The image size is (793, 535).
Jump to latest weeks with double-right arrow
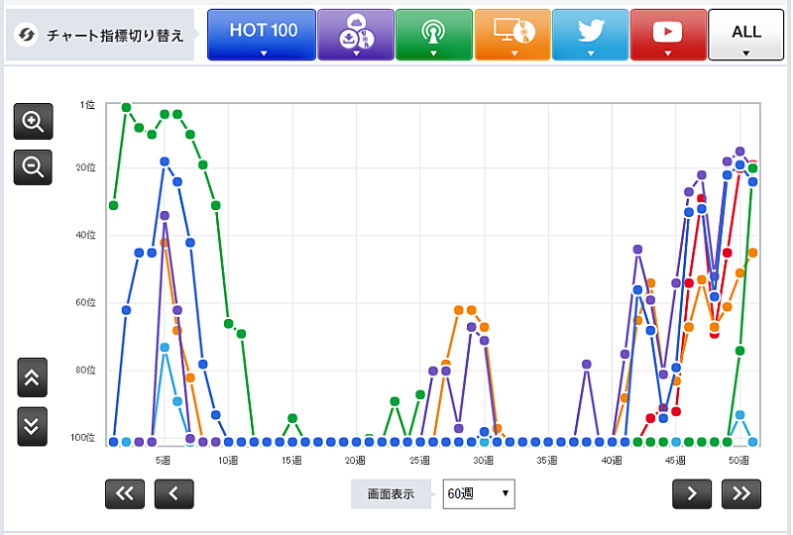click(x=741, y=492)
